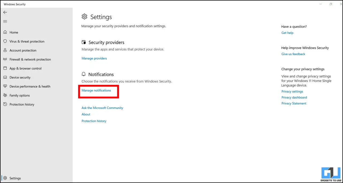Click the Firewall & network protection icon
This screenshot has height=183, width=343.
point(5,59)
